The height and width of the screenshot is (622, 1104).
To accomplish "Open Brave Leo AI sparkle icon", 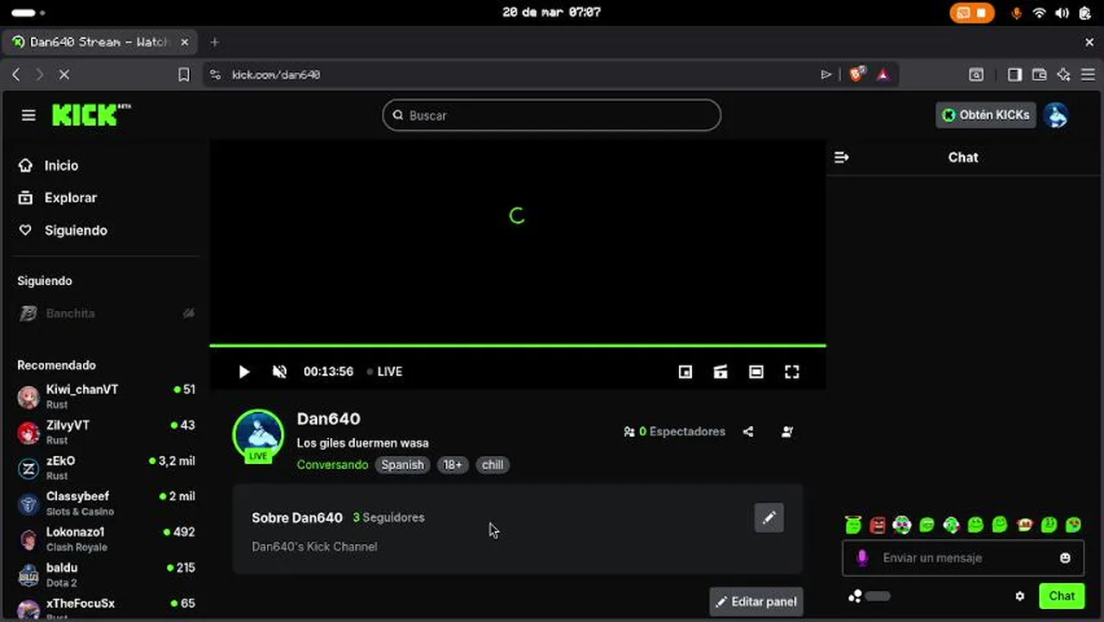I will point(1063,75).
